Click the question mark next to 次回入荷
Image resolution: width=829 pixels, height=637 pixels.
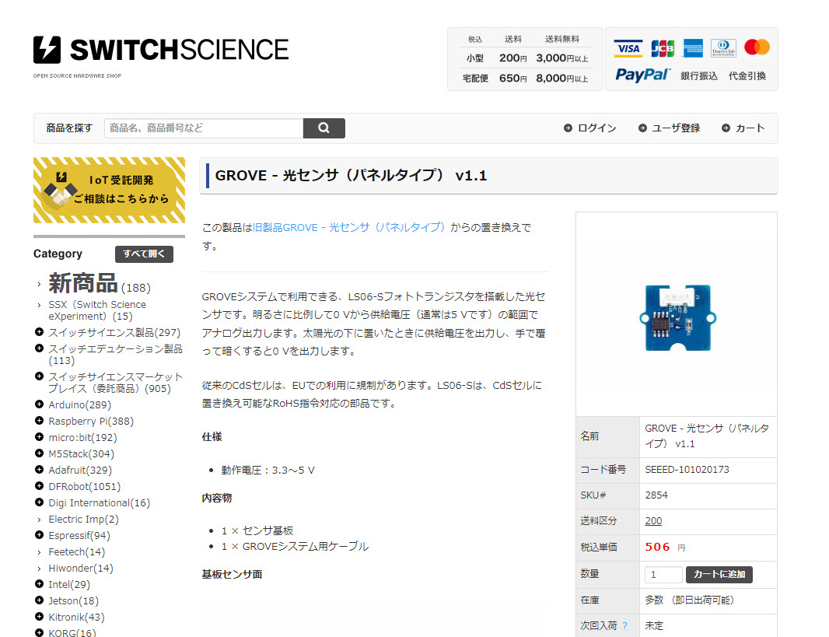625,626
